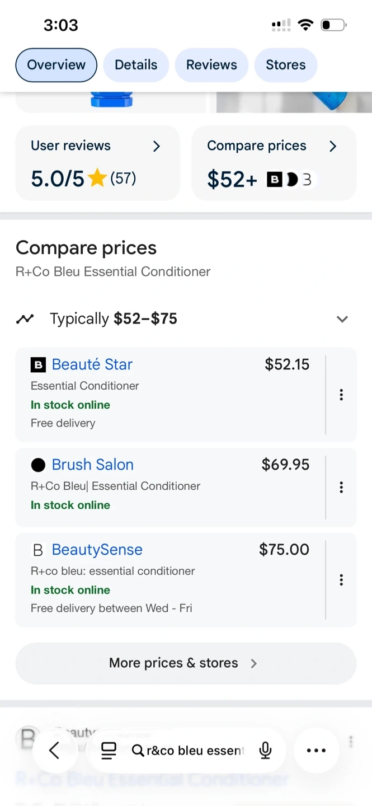Open options menu for Beauté Star listing
The image size is (372, 806).
point(341,395)
